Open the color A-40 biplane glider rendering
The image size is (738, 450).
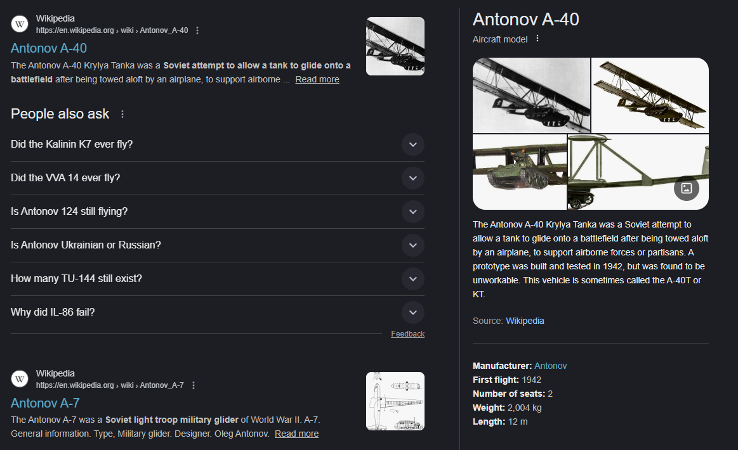(x=650, y=96)
